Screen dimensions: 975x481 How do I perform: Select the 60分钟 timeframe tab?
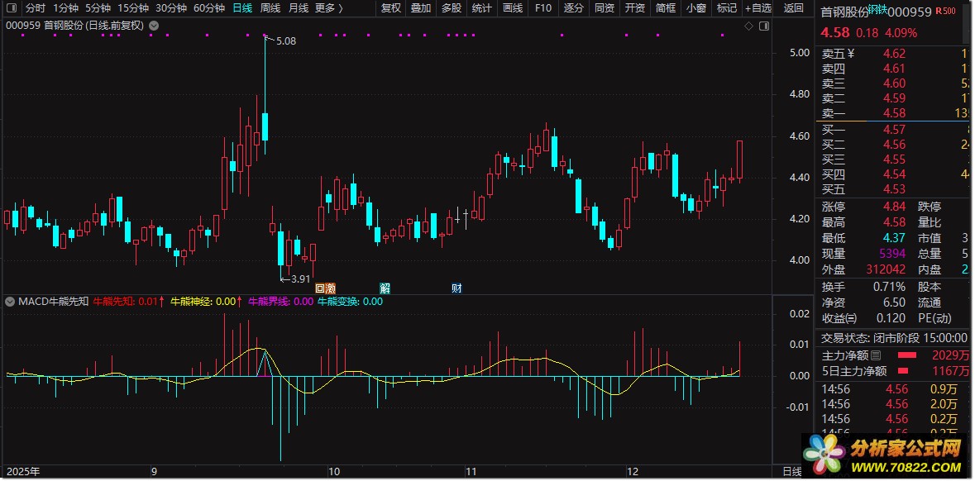coord(209,8)
